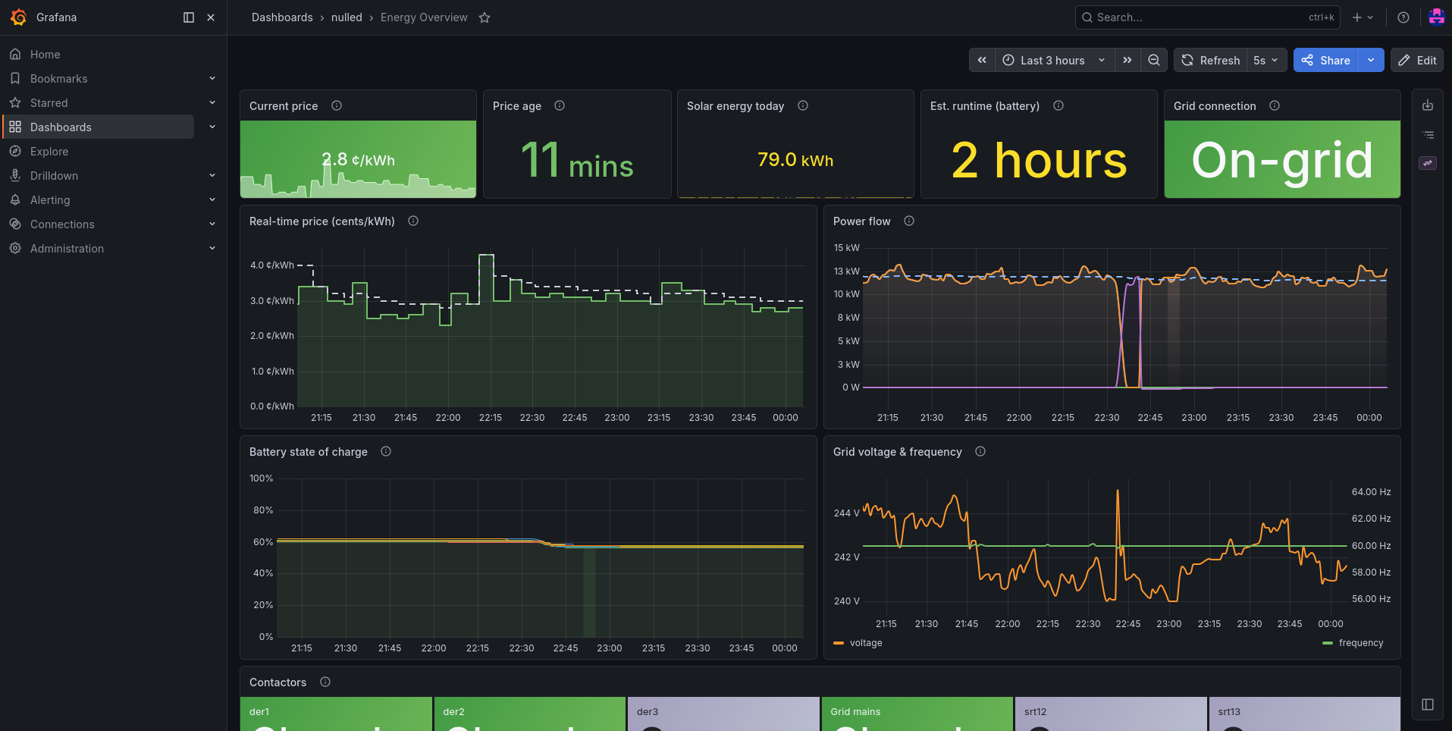Show info for Current price panel

pyautogui.click(x=337, y=105)
